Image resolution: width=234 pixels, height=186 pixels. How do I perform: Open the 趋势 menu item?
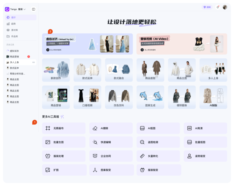click(20, 24)
